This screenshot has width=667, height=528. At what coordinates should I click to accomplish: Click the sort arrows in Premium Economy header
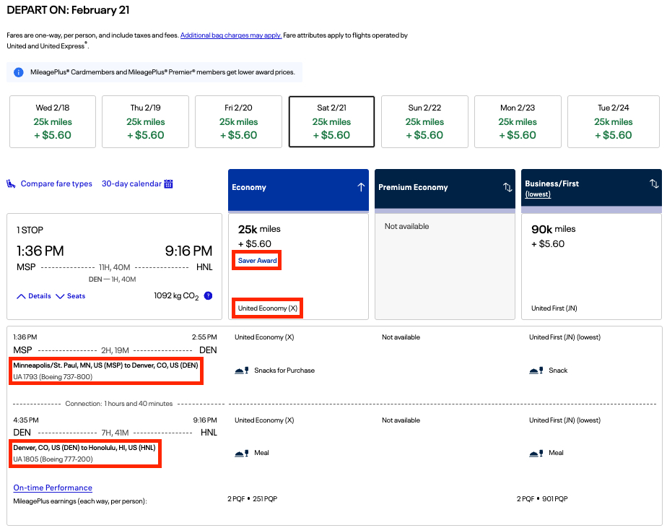pyautogui.click(x=507, y=187)
